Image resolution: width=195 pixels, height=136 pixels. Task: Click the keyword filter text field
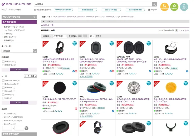tap(17, 51)
